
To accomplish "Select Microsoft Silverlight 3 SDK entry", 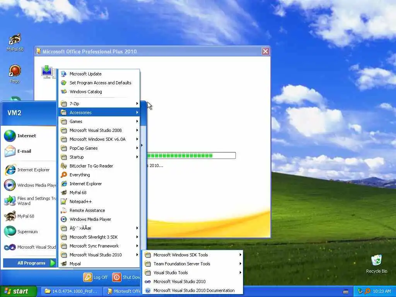I will pos(99,237).
